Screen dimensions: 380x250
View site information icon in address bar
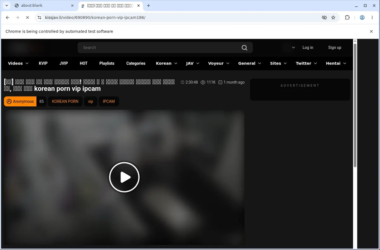[x=39, y=18]
